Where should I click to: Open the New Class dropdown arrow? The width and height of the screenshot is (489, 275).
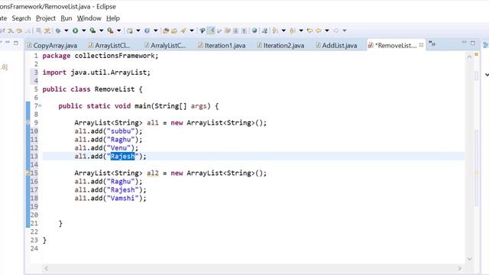tap(156, 31)
